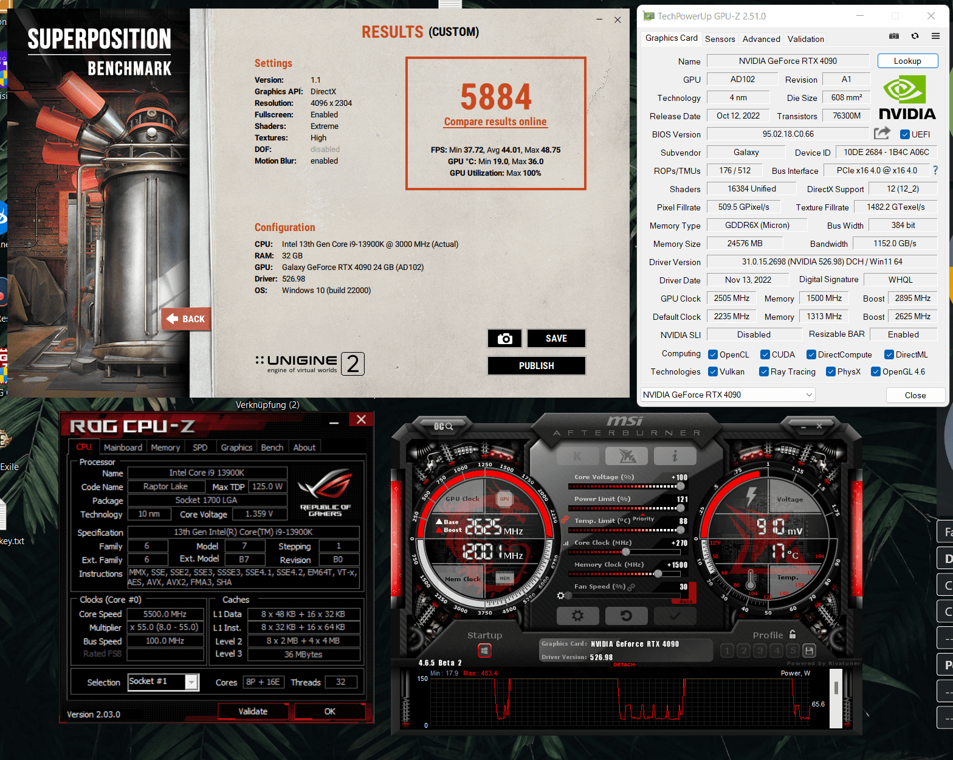Switch to the Advanced tab in GPU-Z
Image resolution: width=953 pixels, height=760 pixels.
pos(761,39)
